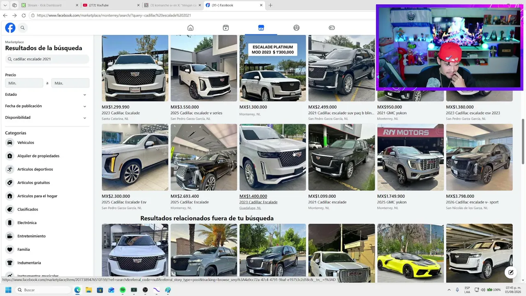Open Facebook search magnifier next to the logo
This screenshot has width=526, height=296.
pyautogui.click(x=23, y=28)
